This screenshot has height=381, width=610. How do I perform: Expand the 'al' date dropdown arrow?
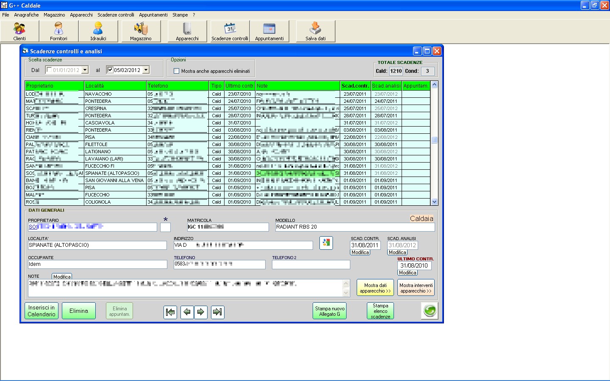tap(146, 70)
